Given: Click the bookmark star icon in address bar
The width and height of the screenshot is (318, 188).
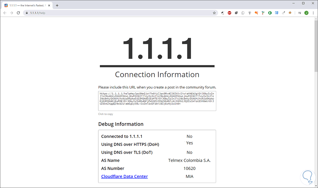Looking at the screenshot, I should [214, 13].
